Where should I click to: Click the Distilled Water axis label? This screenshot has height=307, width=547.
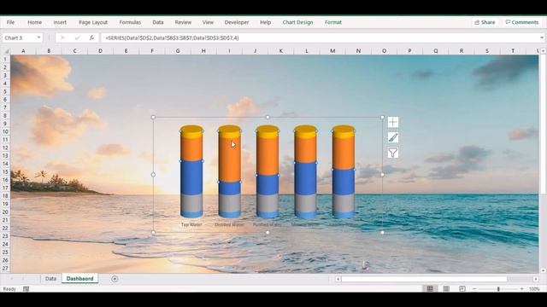click(x=229, y=224)
